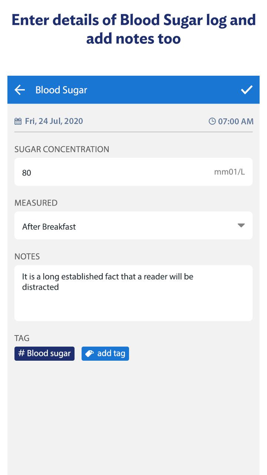267x475 pixels.
Task: Click the back arrow in the Blood Sugar header
Action: (x=20, y=90)
